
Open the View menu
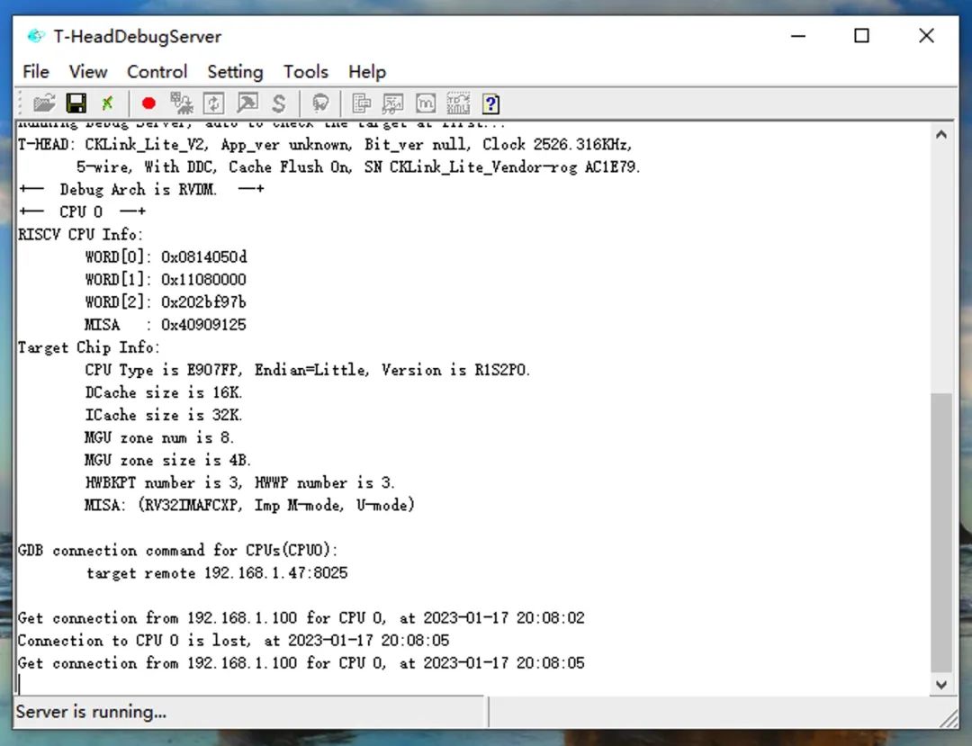pos(87,71)
